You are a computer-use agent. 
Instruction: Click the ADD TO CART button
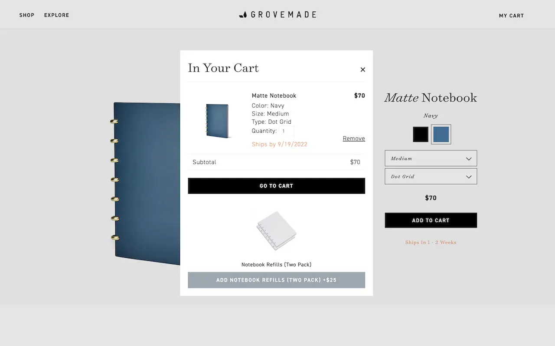click(x=431, y=220)
